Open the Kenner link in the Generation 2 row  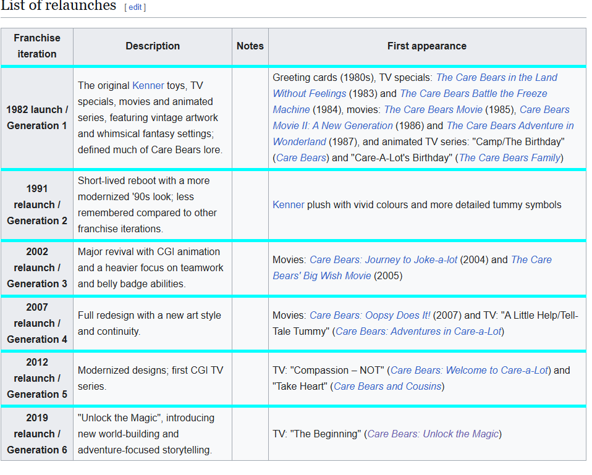[x=289, y=205]
